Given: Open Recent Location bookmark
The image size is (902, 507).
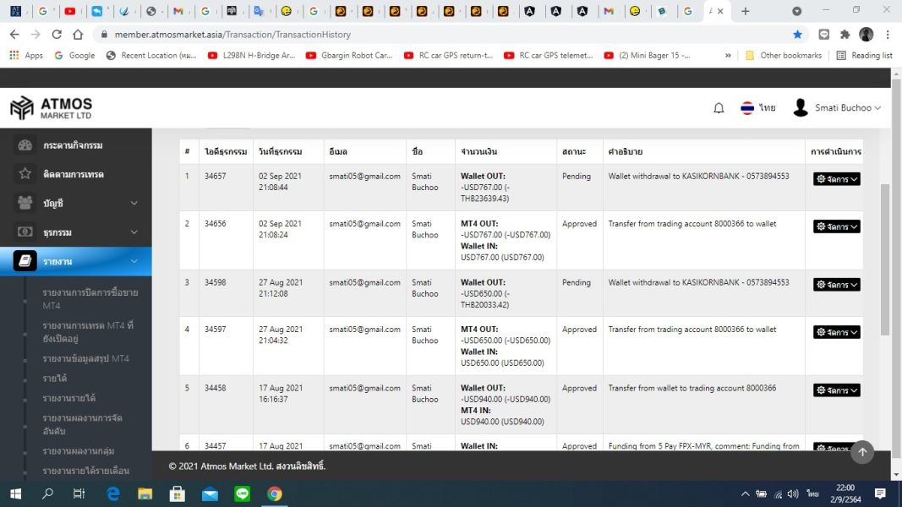Looking at the screenshot, I should pyautogui.click(x=152, y=55).
